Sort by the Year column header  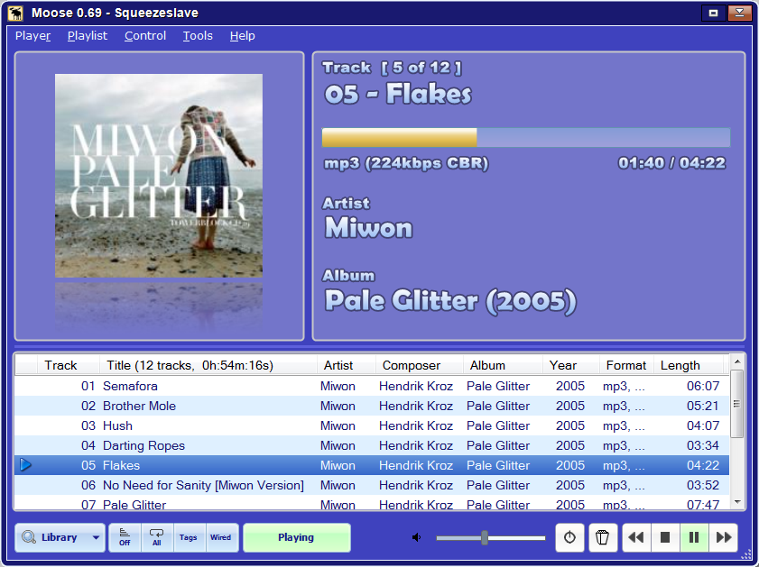(x=570, y=365)
